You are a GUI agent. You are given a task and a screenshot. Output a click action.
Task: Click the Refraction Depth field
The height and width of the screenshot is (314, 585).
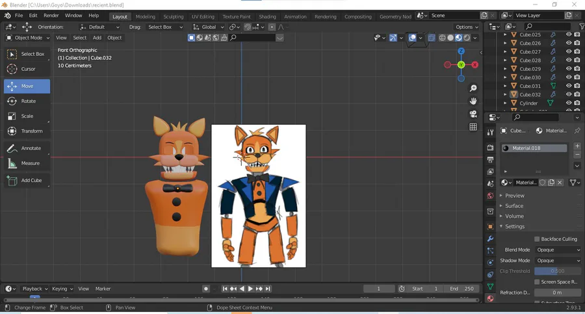pyautogui.click(x=558, y=293)
